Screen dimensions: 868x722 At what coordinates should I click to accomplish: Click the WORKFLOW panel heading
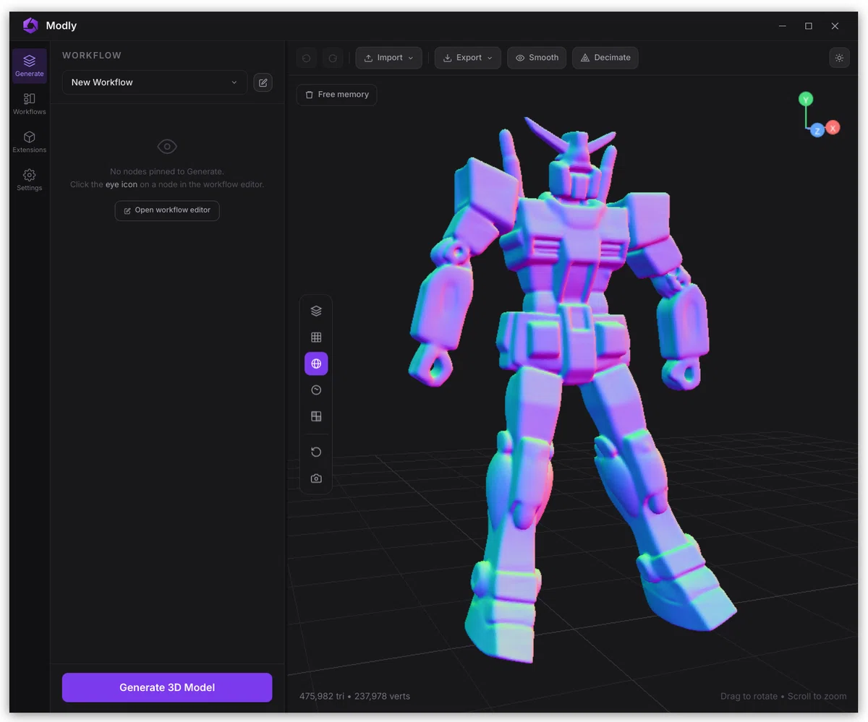pos(92,56)
